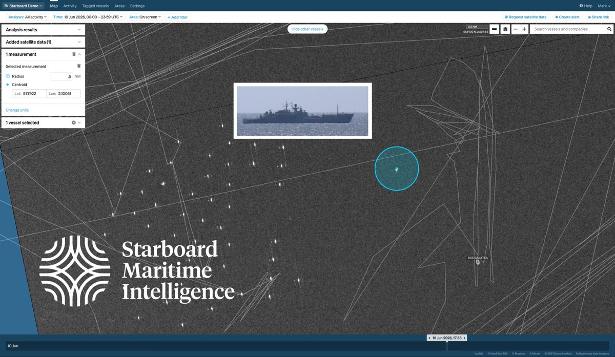
Task: Click the 10 Jun timeline bar
Action: [x=307, y=346]
